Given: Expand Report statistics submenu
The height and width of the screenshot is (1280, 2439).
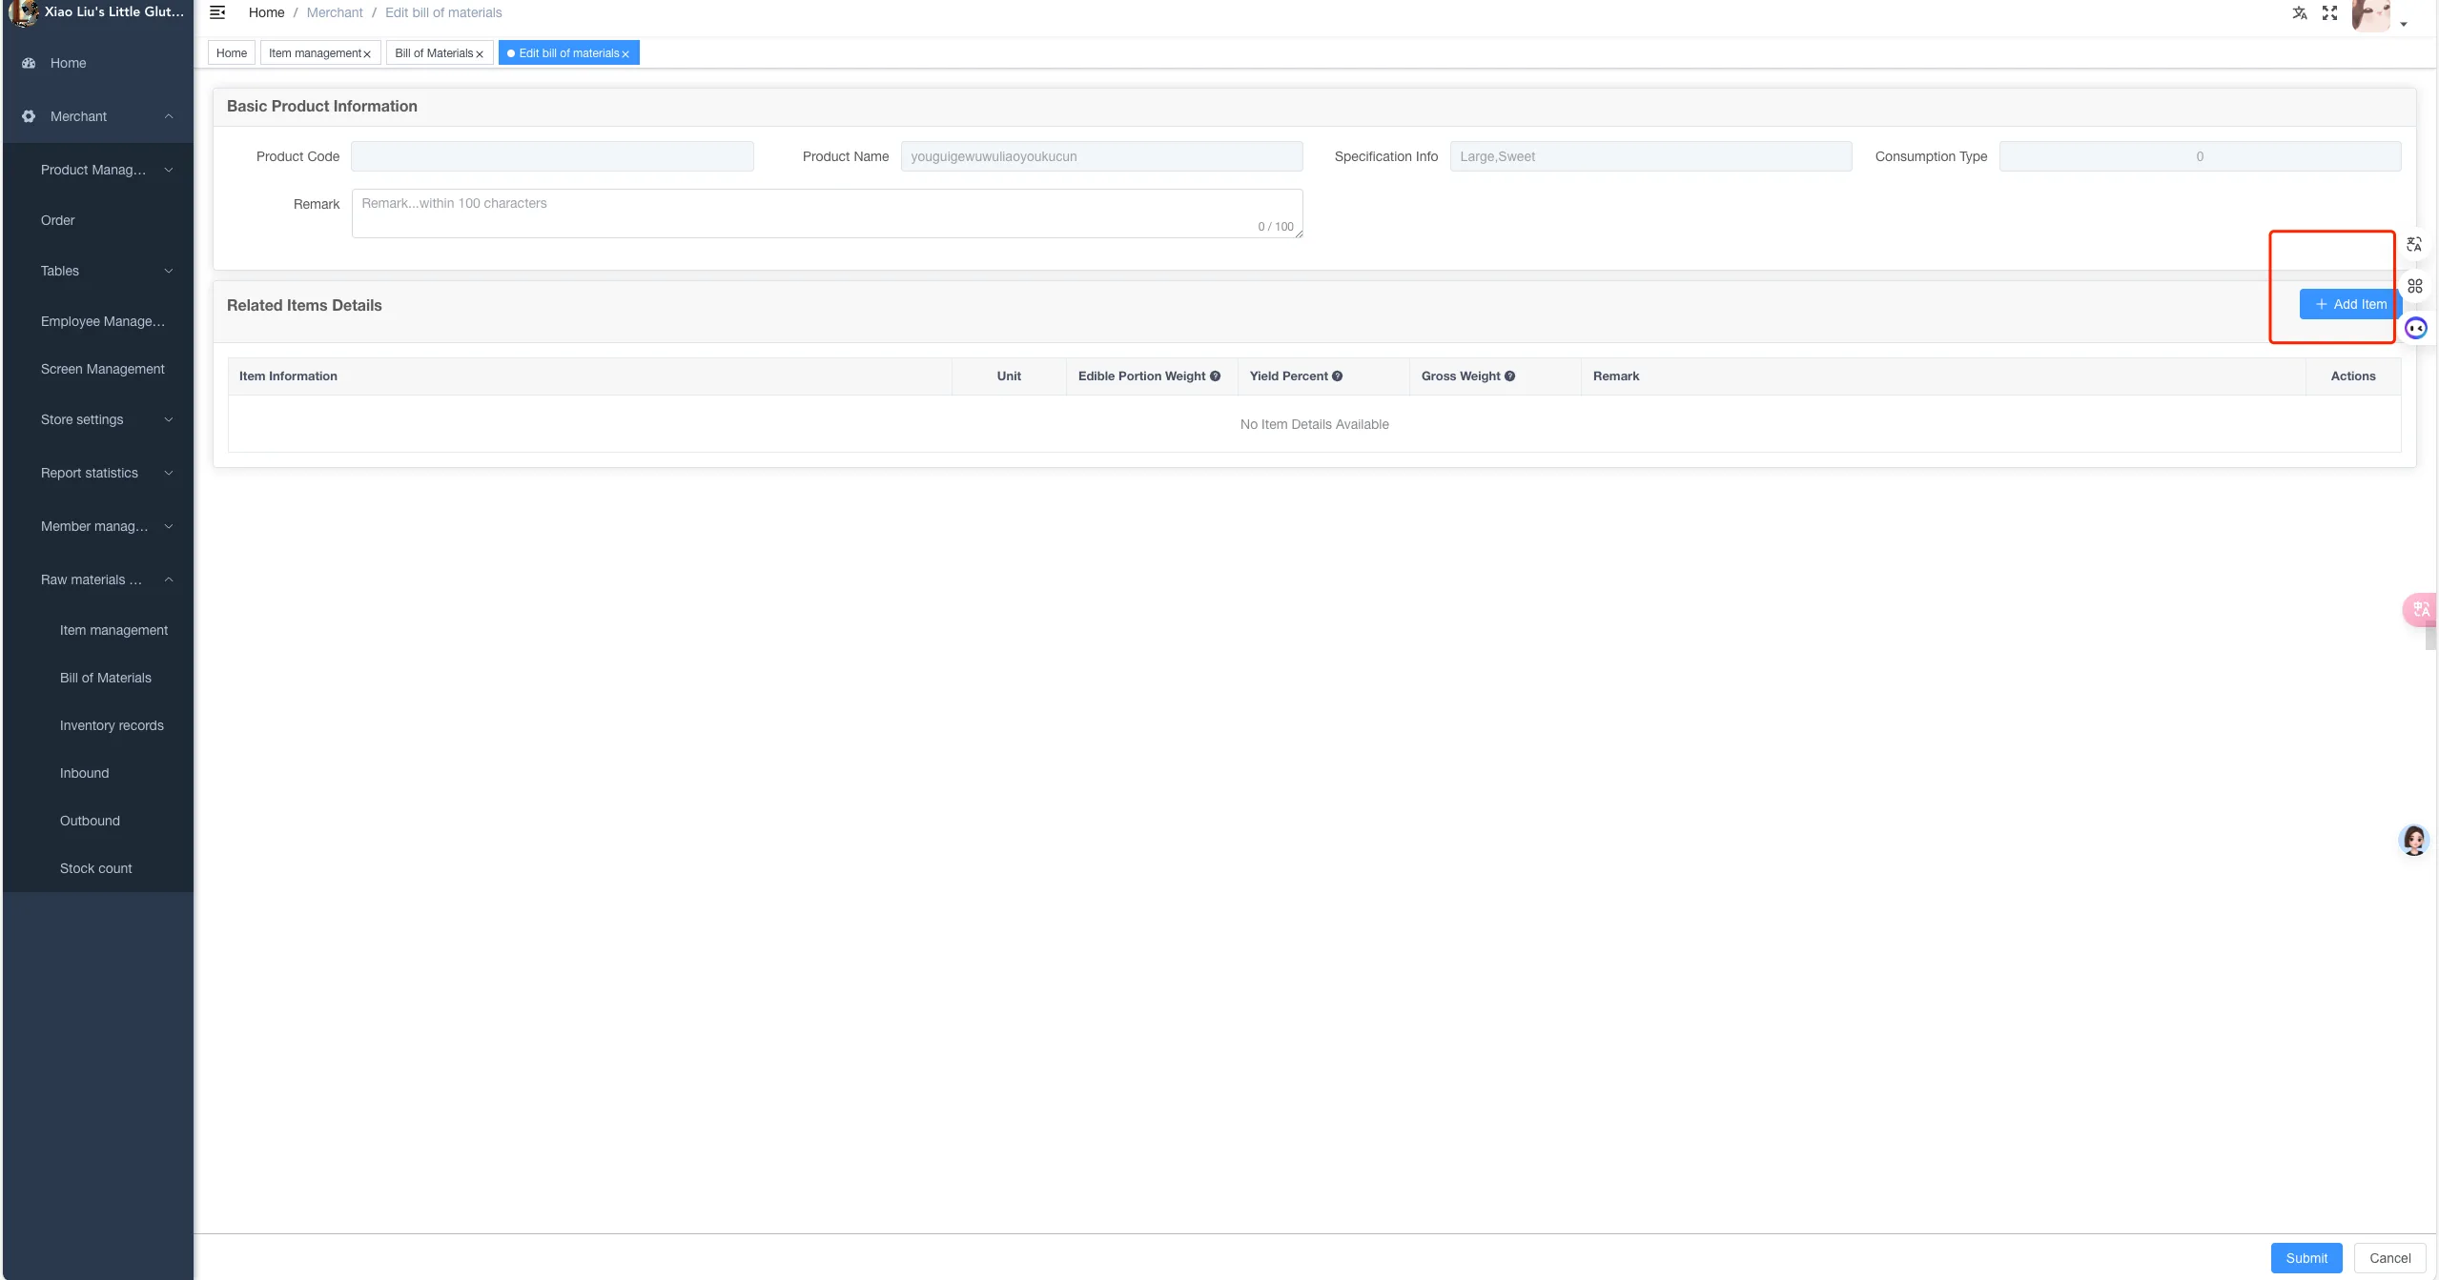Looking at the screenshot, I should [x=169, y=473].
